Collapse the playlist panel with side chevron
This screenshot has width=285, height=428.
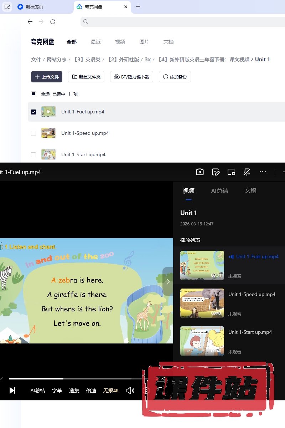click(x=168, y=281)
